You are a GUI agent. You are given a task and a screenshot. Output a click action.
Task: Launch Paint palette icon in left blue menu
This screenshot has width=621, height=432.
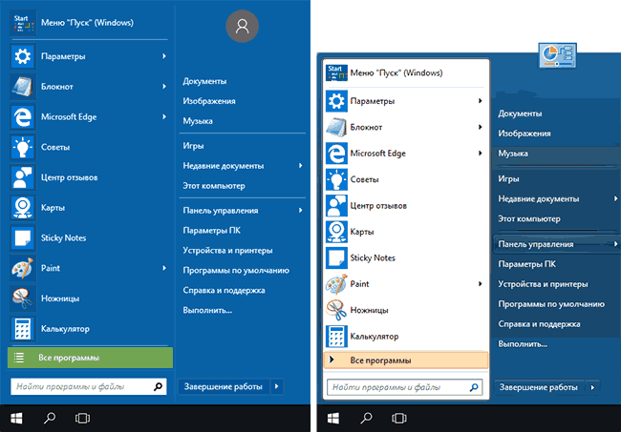tap(23, 268)
